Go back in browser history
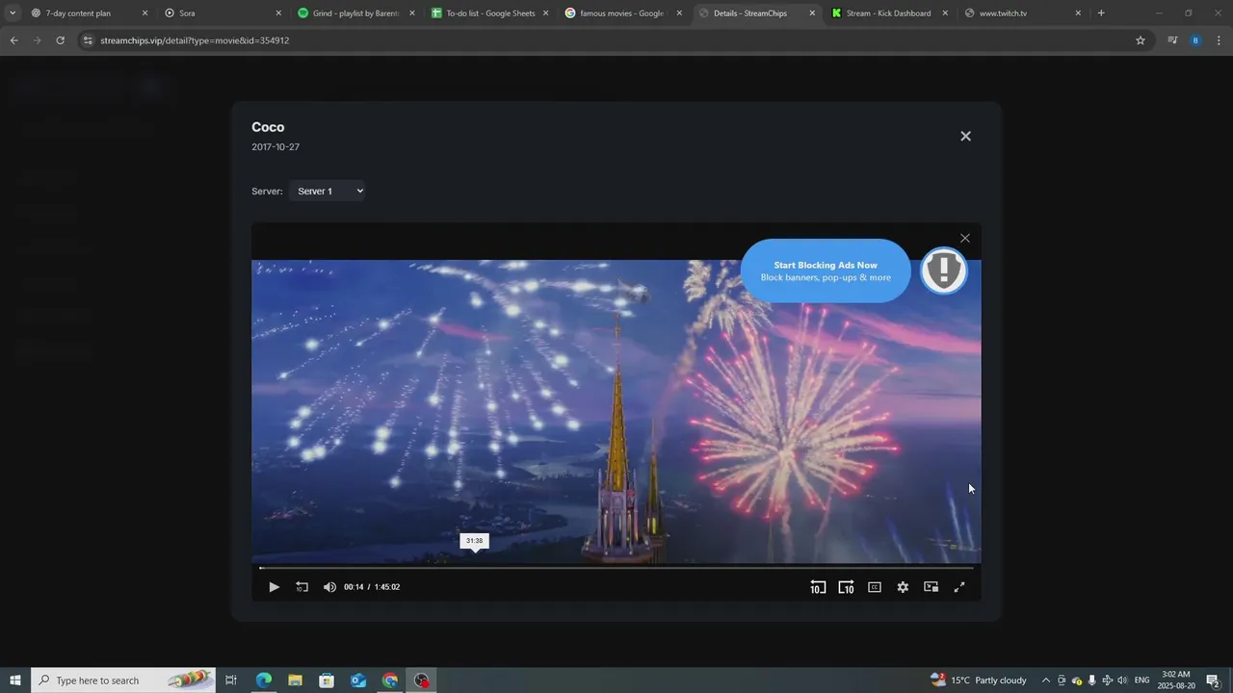This screenshot has width=1233, height=693. [13, 40]
